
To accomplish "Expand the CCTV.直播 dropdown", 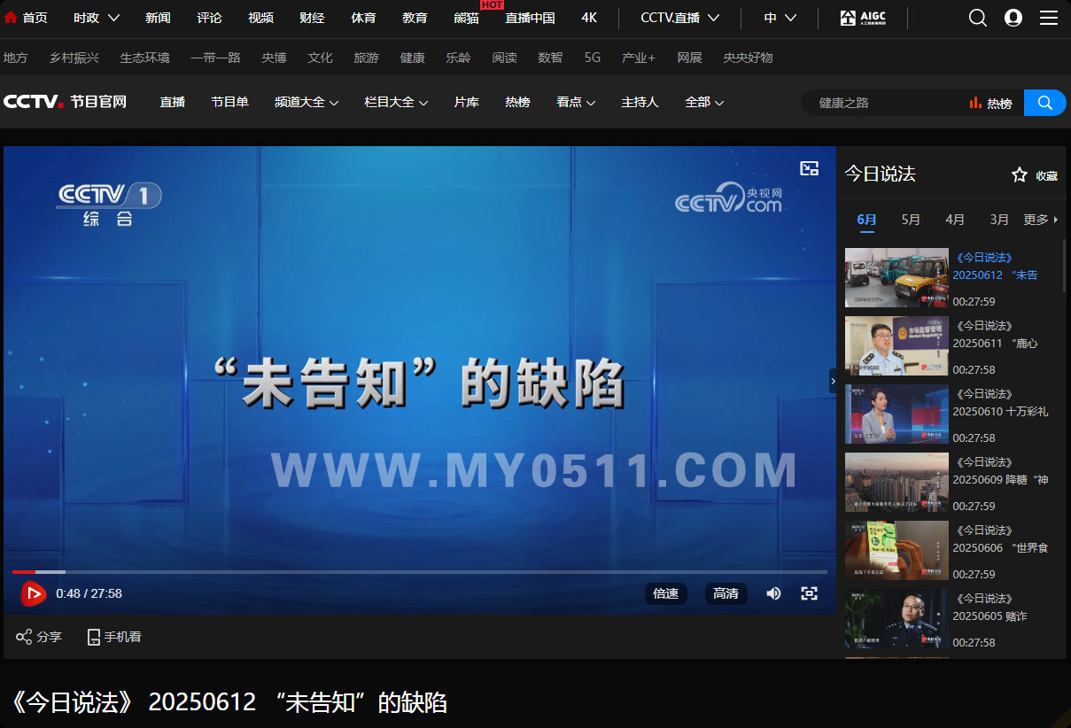I will pyautogui.click(x=713, y=18).
